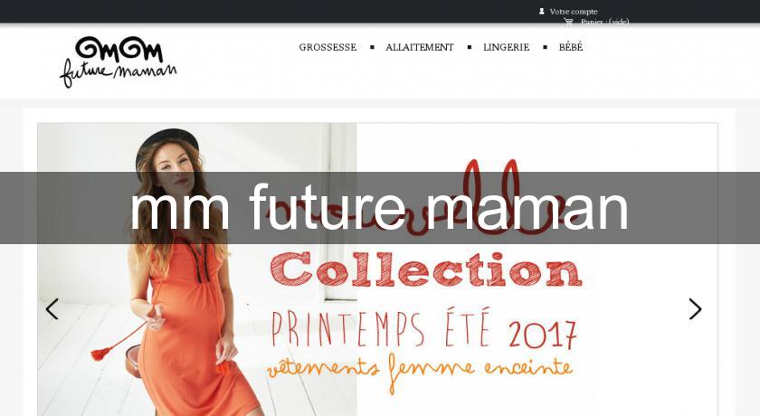Click the 'vêtements femme enceinte' orange text
Viewport: 760px width, 416px height.
(420, 372)
